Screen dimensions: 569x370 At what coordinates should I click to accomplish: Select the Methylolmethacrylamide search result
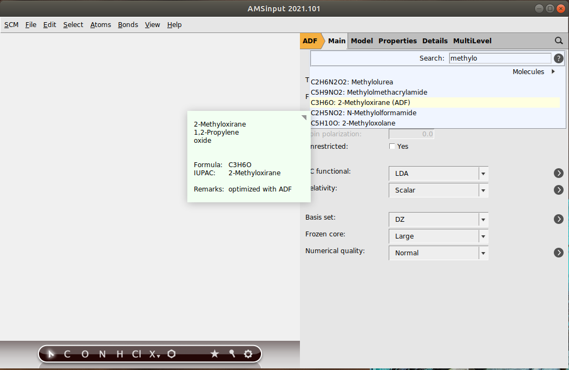(x=435, y=92)
